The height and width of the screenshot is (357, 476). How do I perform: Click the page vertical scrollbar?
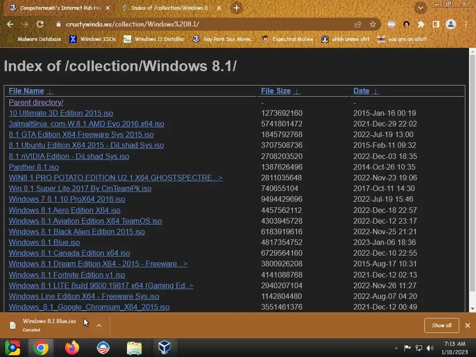pyautogui.click(x=472, y=173)
